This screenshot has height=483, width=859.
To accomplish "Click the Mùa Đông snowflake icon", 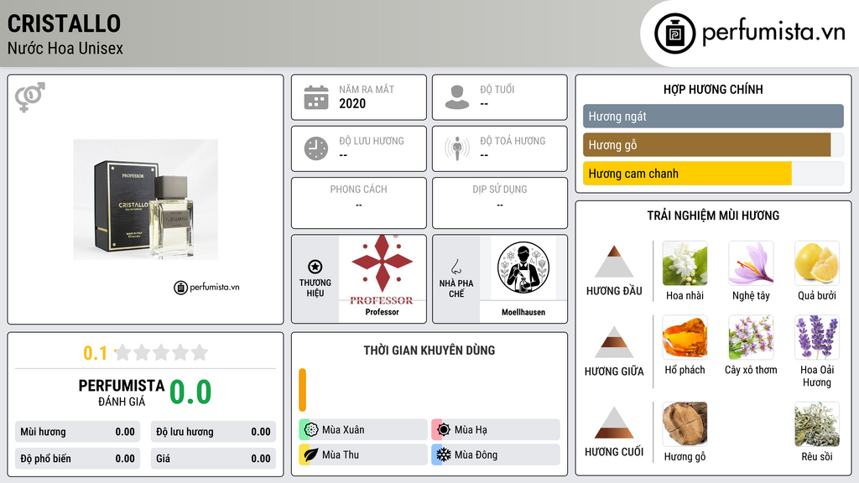I will point(444,454).
